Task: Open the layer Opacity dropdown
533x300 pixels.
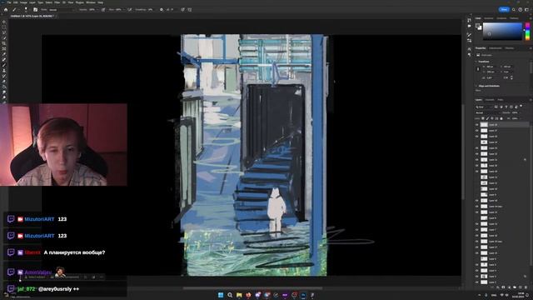Action: 521,112
